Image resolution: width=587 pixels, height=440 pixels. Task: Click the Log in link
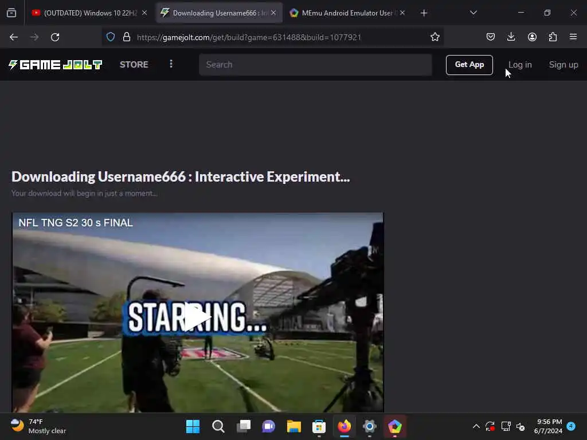pos(520,65)
